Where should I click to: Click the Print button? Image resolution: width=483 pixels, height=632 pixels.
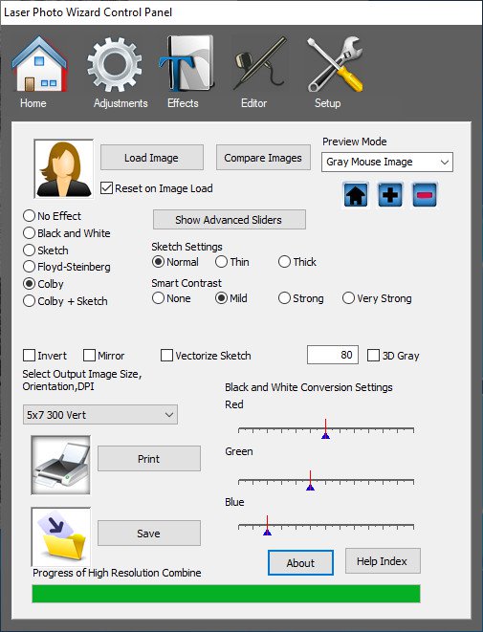[149, 459]
